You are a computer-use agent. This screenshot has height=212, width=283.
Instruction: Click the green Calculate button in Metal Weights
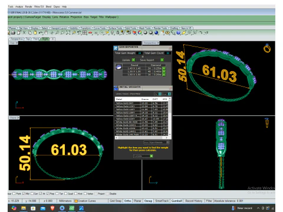[x=152, y=156]
